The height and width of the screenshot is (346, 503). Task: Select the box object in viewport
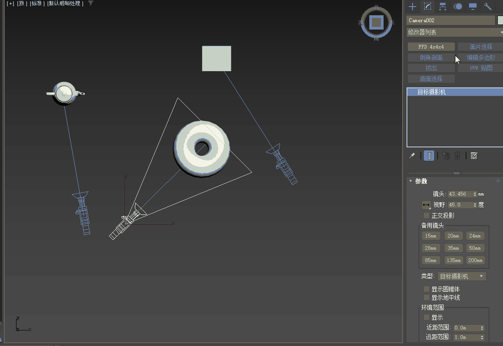[x=216, y=58]
